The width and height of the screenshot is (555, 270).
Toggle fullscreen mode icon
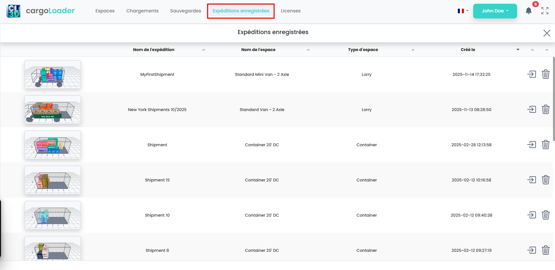pos(545,11)
